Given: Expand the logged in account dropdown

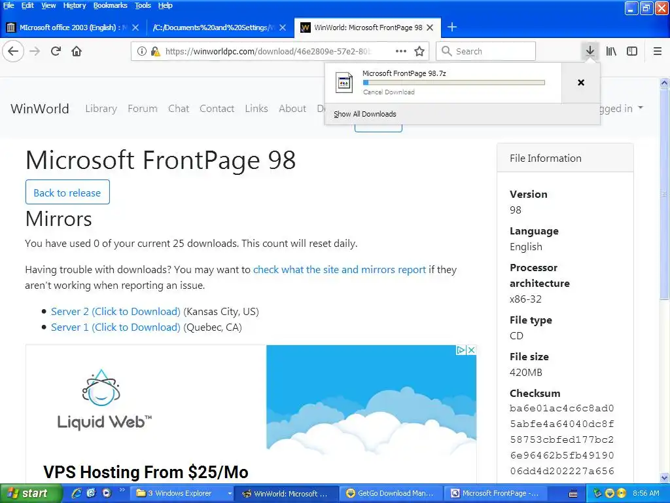Looking at the screenshot, I should [641, 108].
